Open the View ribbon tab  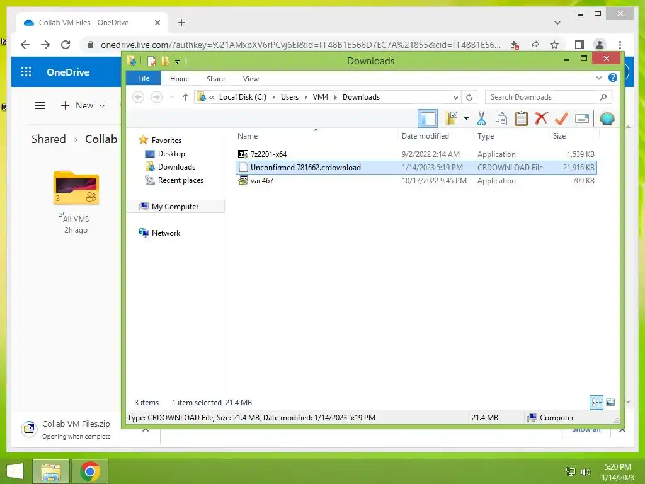251,79
